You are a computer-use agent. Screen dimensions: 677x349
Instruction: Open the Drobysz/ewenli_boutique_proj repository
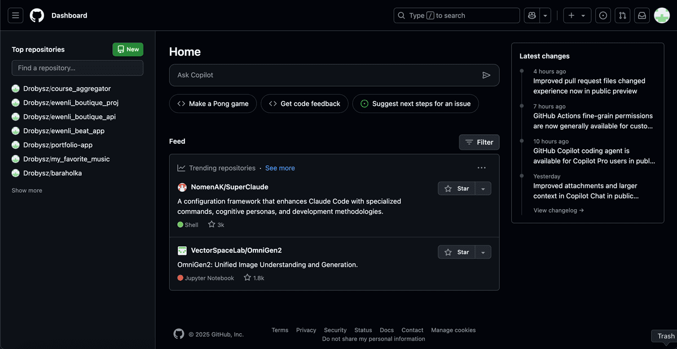coord(71,103)
